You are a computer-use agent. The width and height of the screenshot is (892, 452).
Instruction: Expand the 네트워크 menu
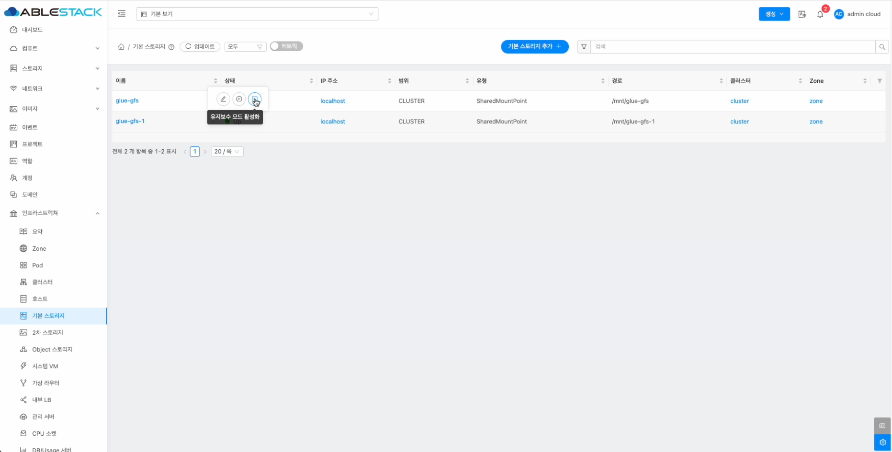(x=54, y=88)
